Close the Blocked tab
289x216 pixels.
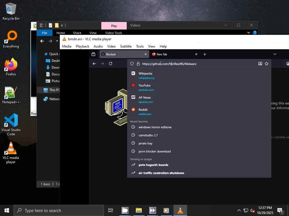(146, 54)
